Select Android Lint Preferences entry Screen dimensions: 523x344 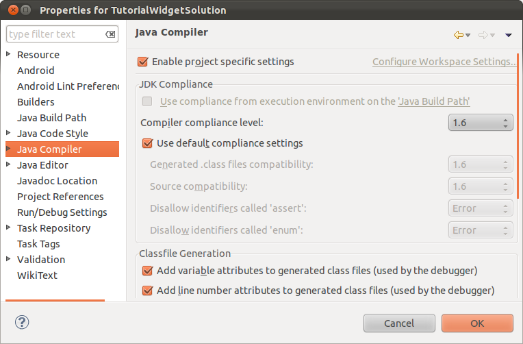68,86
